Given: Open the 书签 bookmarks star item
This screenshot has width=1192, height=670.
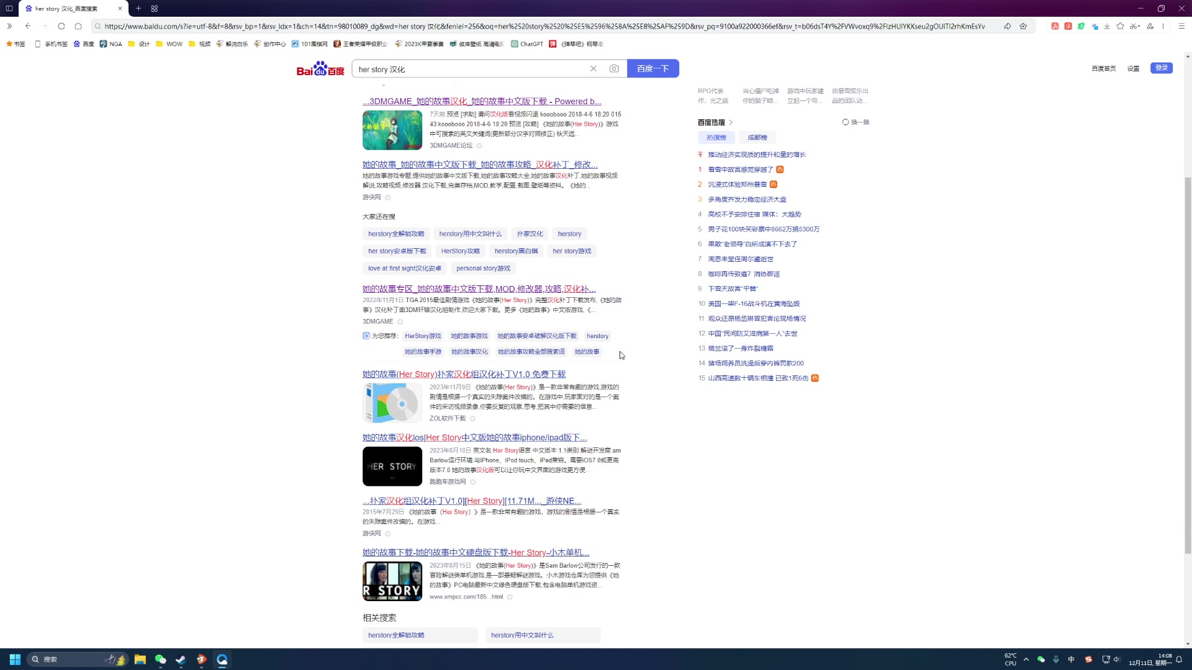Looking at the screenshot, I should [x=16, y=44].
